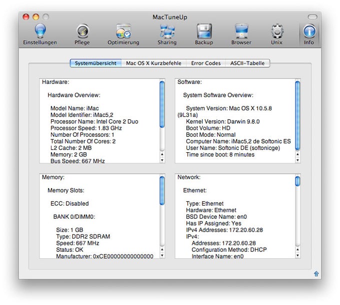Click 'Number Of Processors: 1' line
This screenshot has width=340, height=305.
tap(82, 135)
